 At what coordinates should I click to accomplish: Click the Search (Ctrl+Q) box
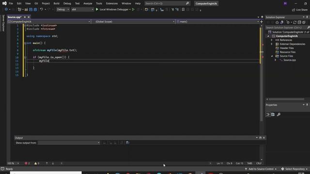pos(167,3)
